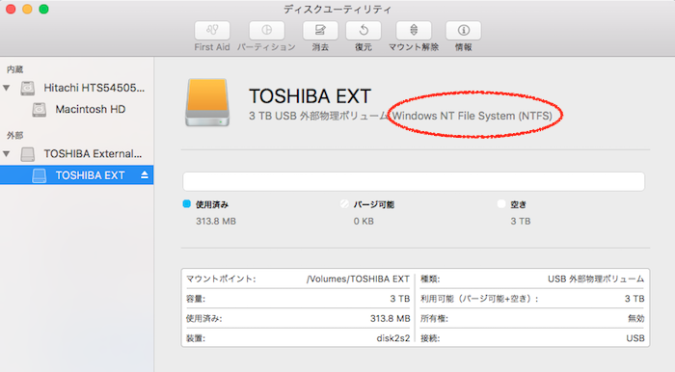This screenshot has height=372, width=675.
Task: Click the Windows NT File System (NTFS) text
Action: pyautogui.click(x=472, y=116)
